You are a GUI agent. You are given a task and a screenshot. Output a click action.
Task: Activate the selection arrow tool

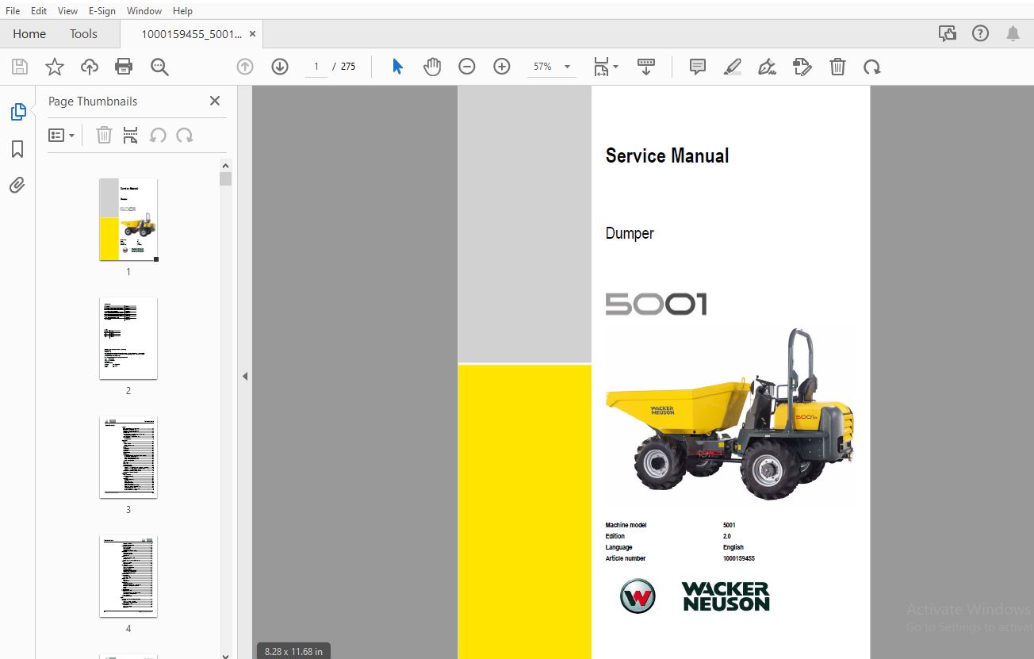(397, 67)
